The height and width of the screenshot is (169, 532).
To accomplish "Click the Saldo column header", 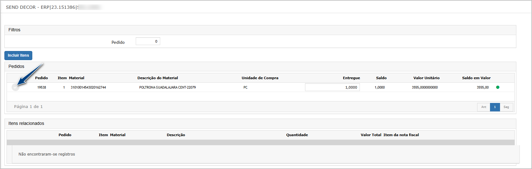I will (381, 78).
